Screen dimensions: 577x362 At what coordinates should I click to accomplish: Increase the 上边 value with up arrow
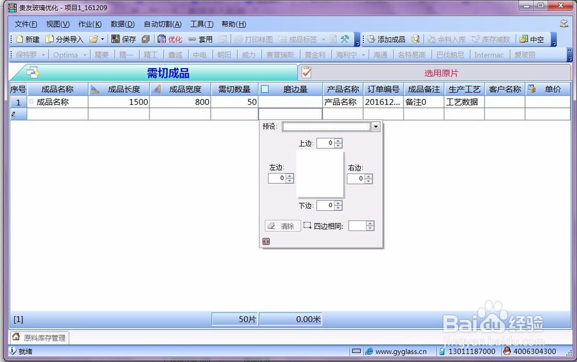click(339, 141)
